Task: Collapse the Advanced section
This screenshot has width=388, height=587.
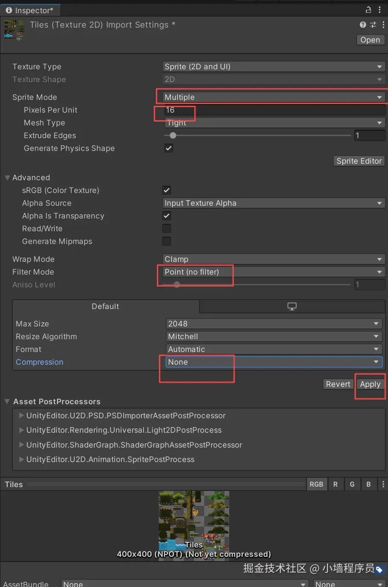Action: 7,178
